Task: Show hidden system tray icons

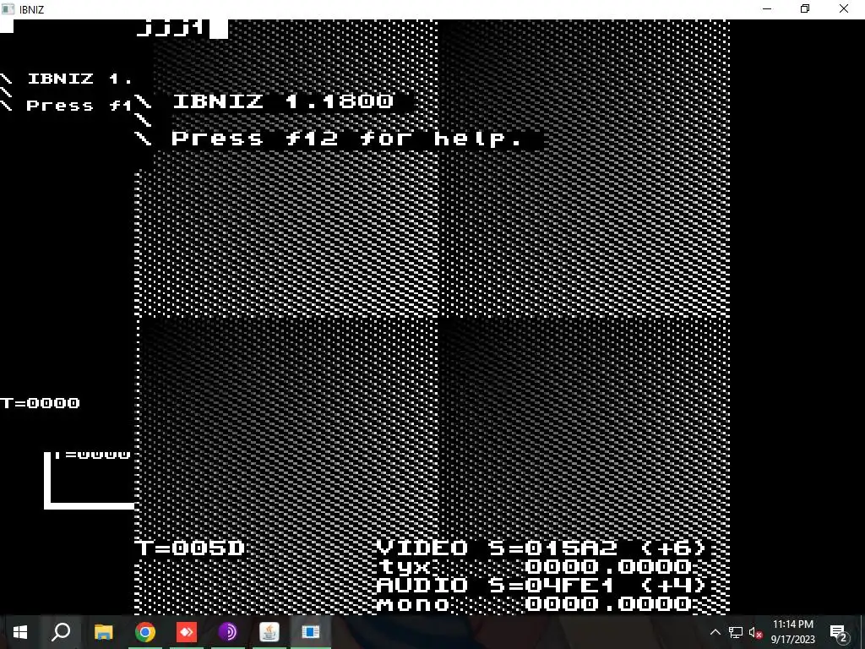Action: 715,632
